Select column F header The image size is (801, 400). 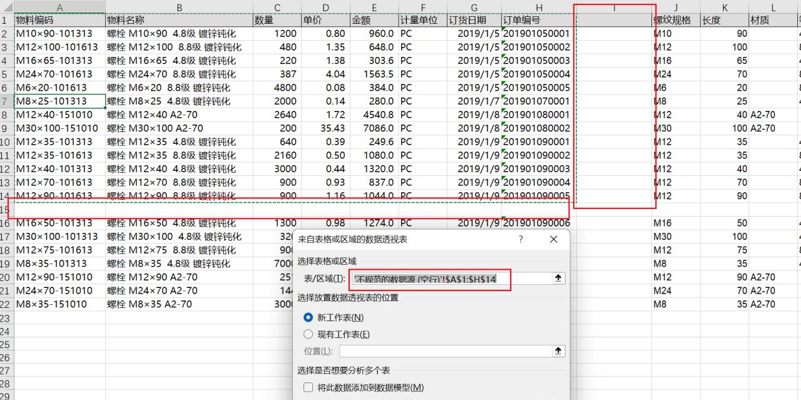[x=422, y=7]
